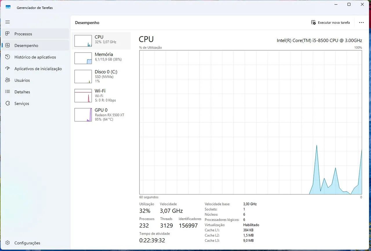
Task: Click the Aplicativos de inicialização gauge icon
Action: (8, 68)
